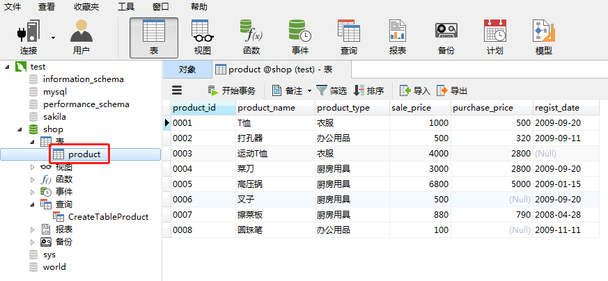This screenshot has height=281, width=608.
Task: Switch to product @shop (test) tab
Action: [282, 70]
